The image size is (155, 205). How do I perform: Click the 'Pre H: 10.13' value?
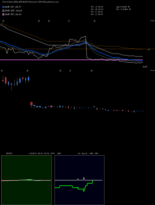(x=97, y=9)
